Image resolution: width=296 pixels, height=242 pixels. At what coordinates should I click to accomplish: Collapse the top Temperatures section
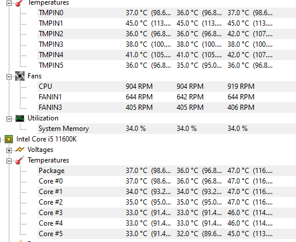tap(9, 3)
